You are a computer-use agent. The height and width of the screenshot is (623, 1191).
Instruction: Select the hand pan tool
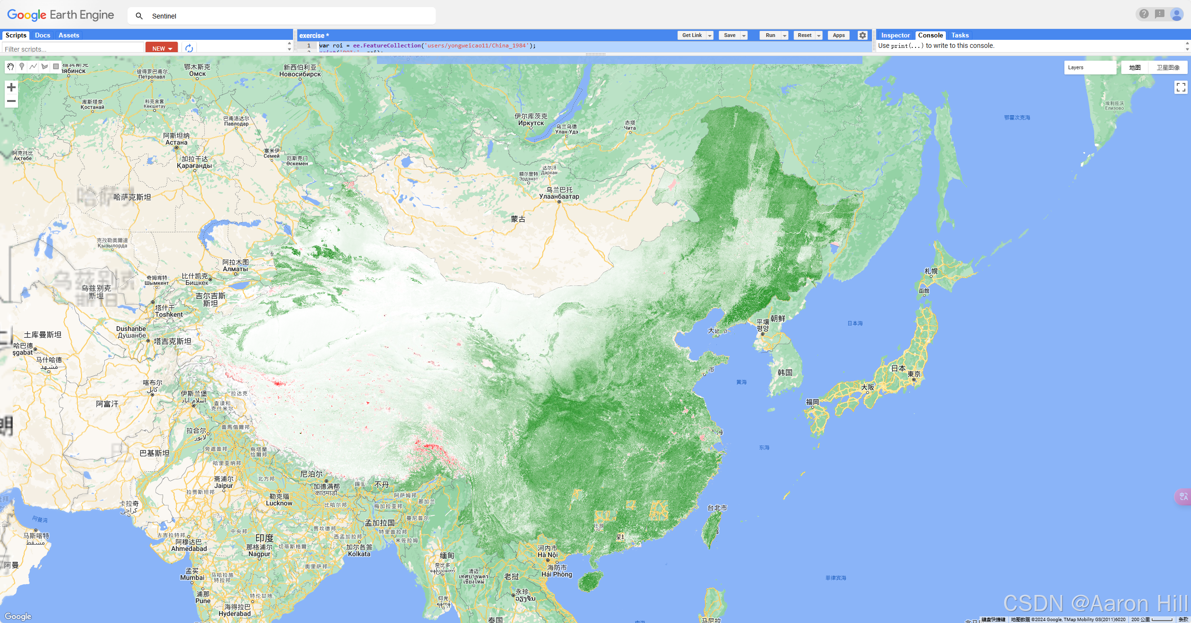(10, 67)
